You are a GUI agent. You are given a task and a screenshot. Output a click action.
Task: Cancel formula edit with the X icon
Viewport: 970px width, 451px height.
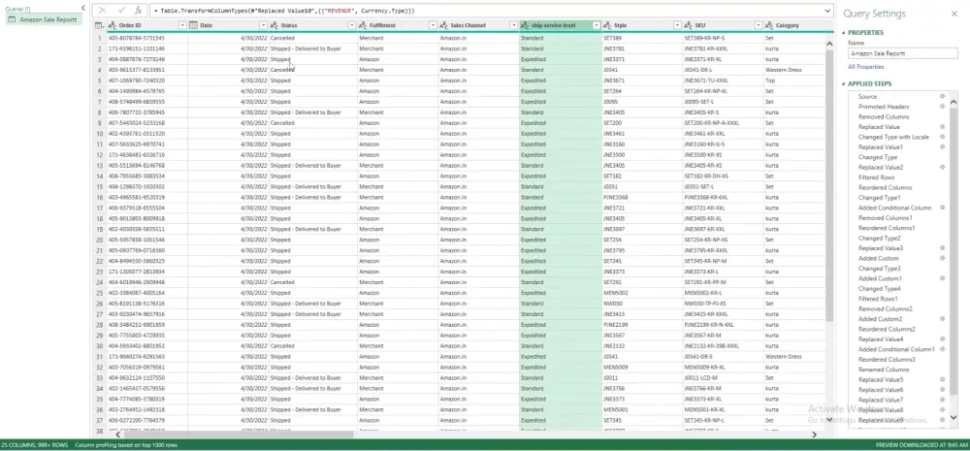tap(103, 11)
